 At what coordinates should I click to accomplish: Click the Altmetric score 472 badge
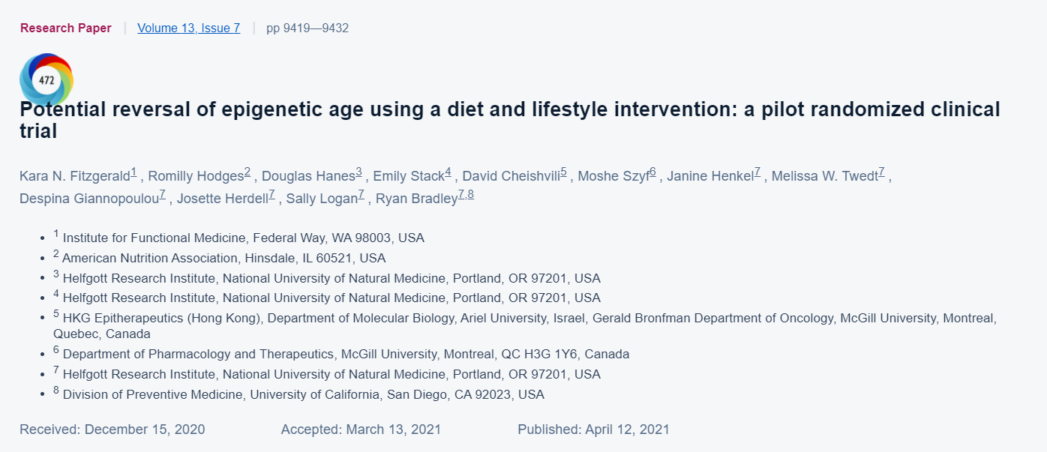46,79
